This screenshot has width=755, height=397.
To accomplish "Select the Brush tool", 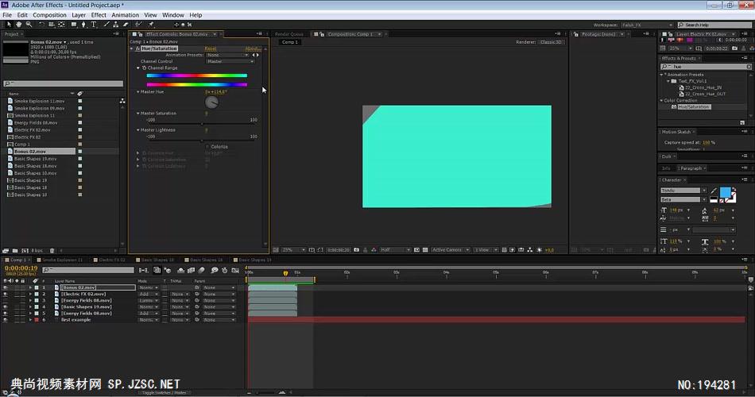I will coord(107,24).
